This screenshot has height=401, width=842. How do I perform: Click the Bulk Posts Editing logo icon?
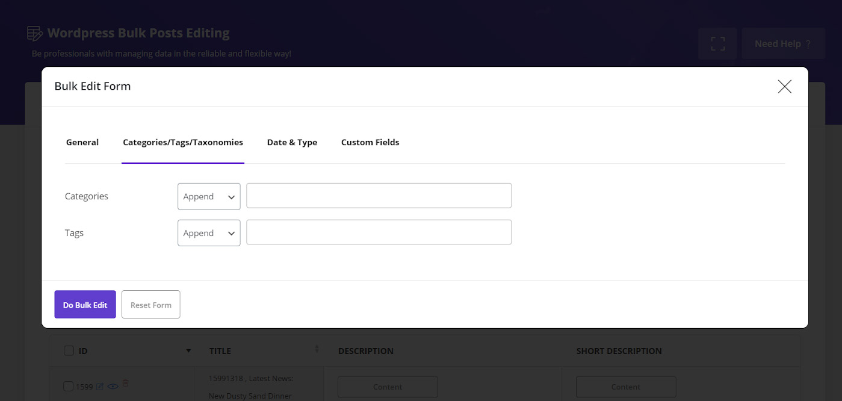pos(35,32)
